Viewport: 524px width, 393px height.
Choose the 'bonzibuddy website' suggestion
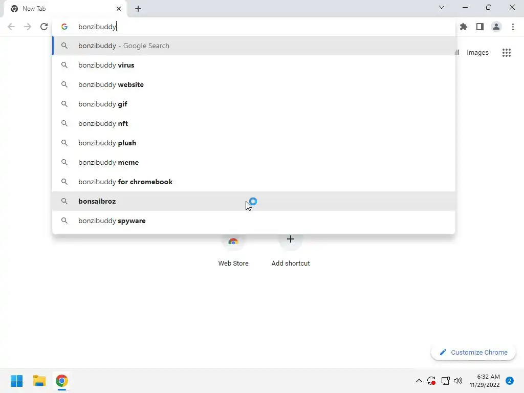pos(254,84)
